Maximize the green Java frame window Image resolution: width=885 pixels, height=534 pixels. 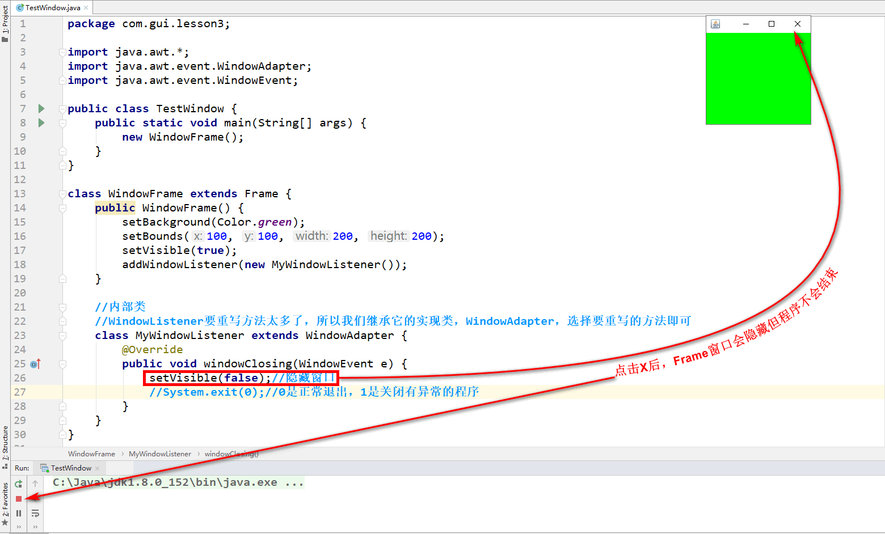click(x=772, y=24)
